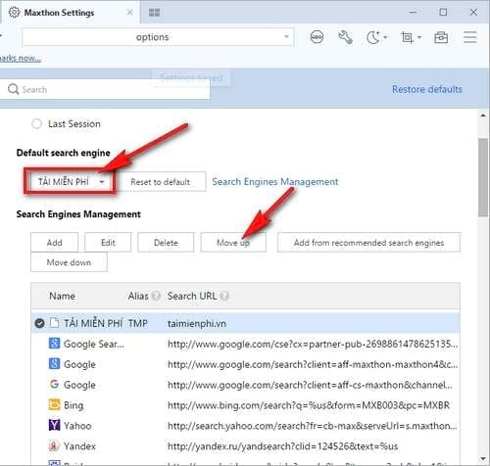Click the Move down button

click(x=69, y=262)
